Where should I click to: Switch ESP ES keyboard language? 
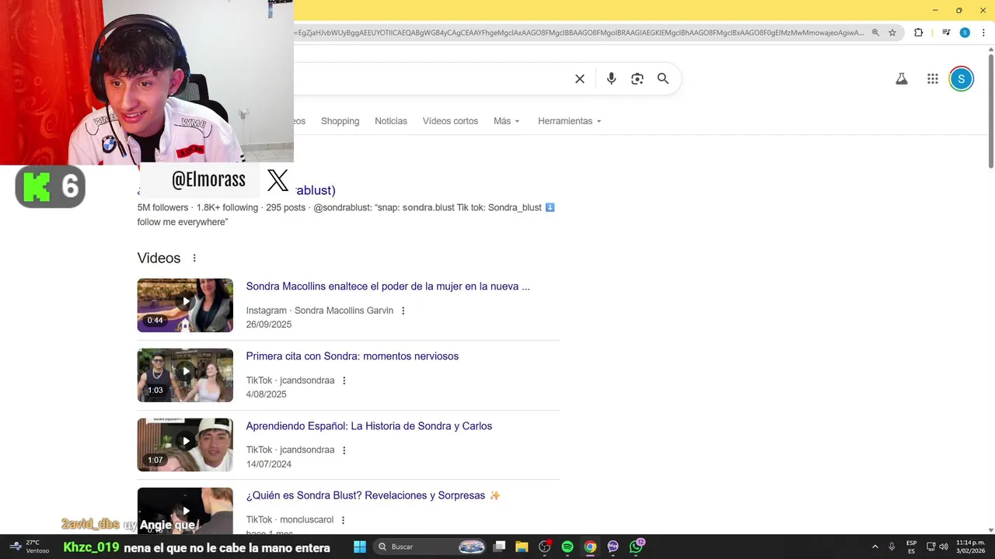click(911, 547)
